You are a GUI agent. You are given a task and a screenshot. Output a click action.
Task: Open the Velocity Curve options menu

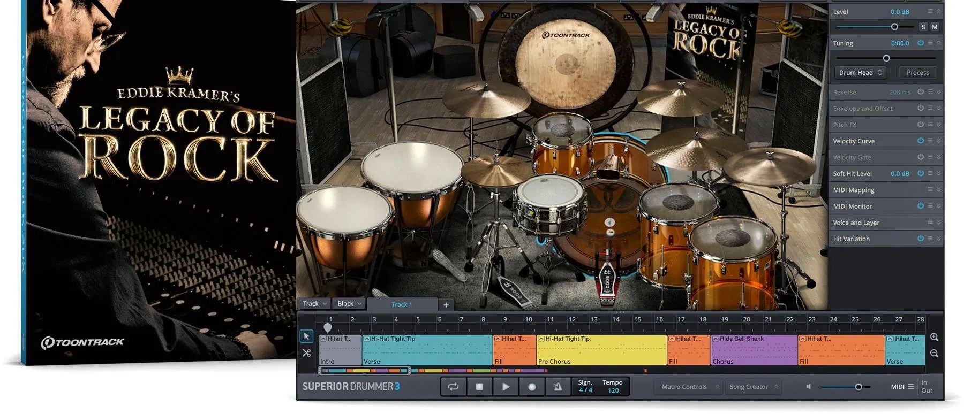pyautogui.click(x=930, y=141)
